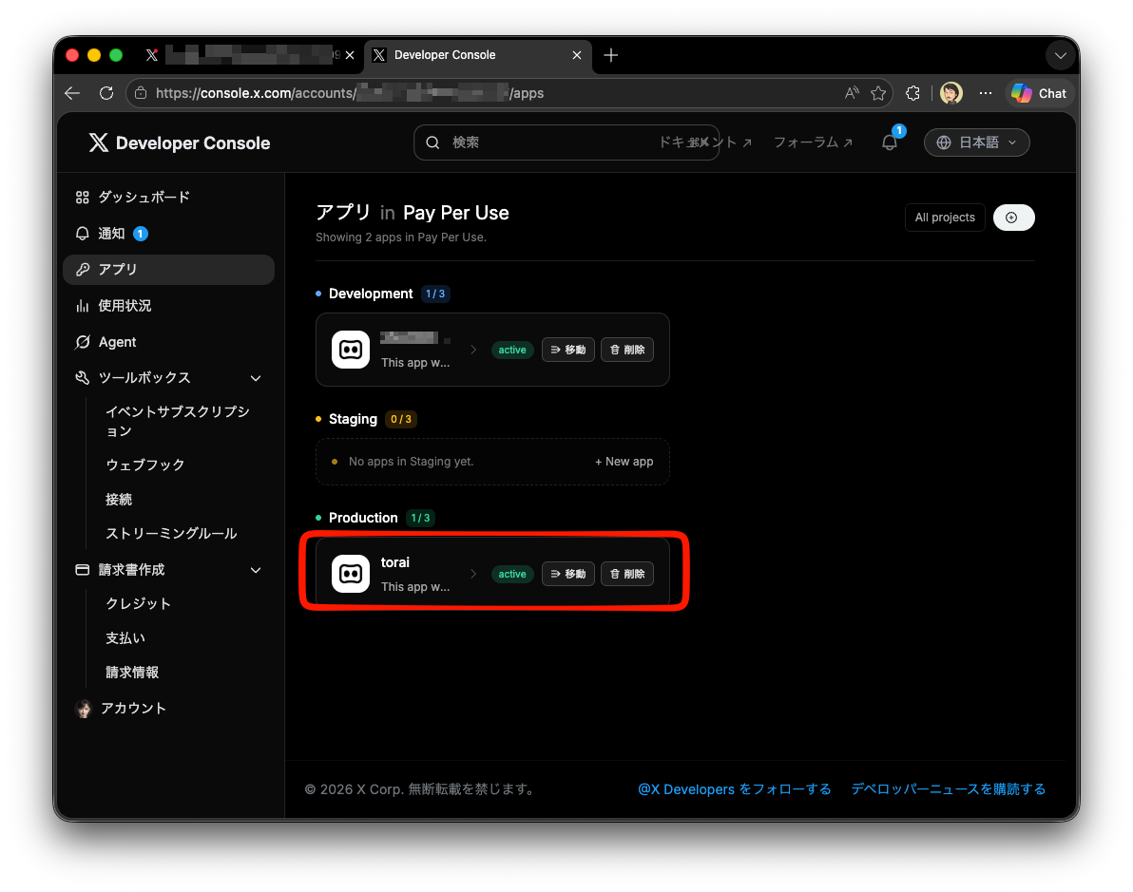1133x892 pixels.
Task: Expand the Development app chevron
Action: coord(473,350)
